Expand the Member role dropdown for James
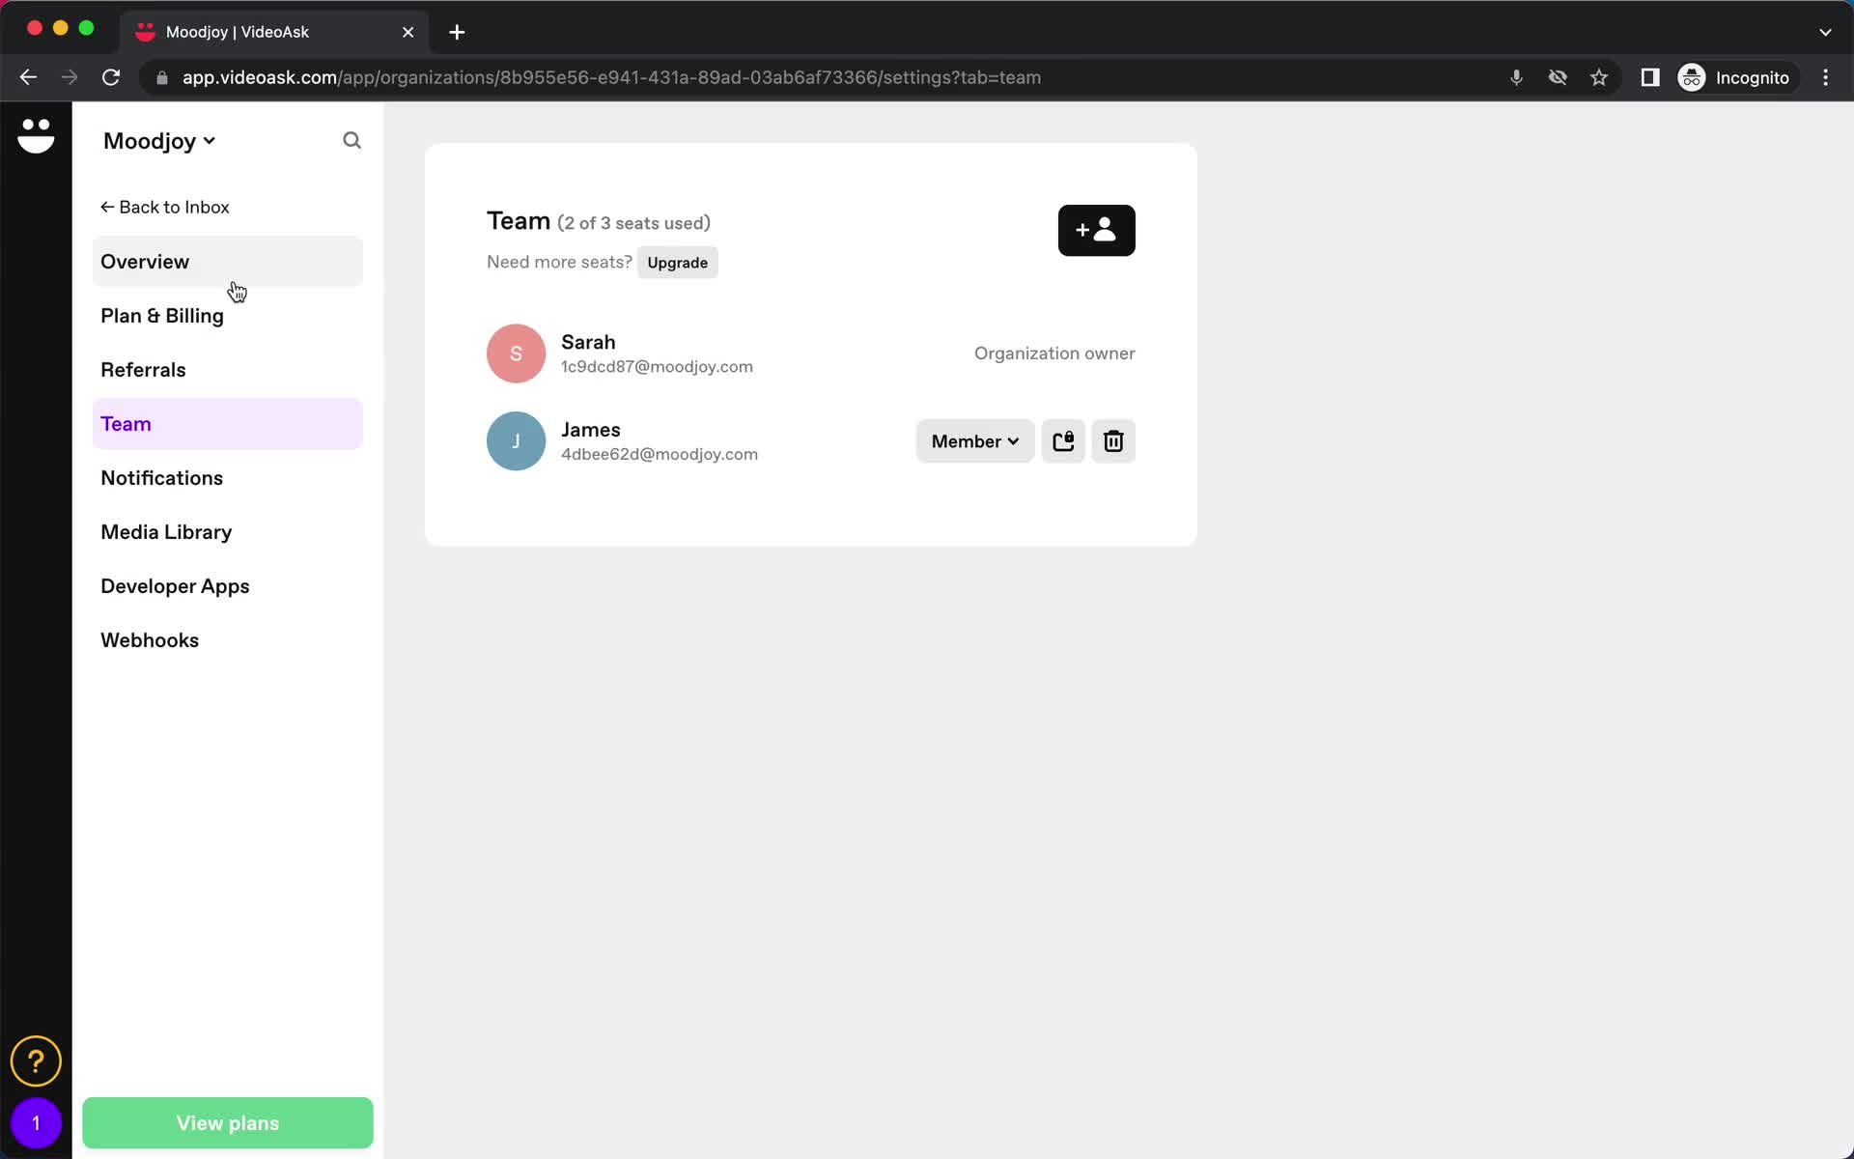The height and width of the screenshot is (1159, 1854). (971, 440)
